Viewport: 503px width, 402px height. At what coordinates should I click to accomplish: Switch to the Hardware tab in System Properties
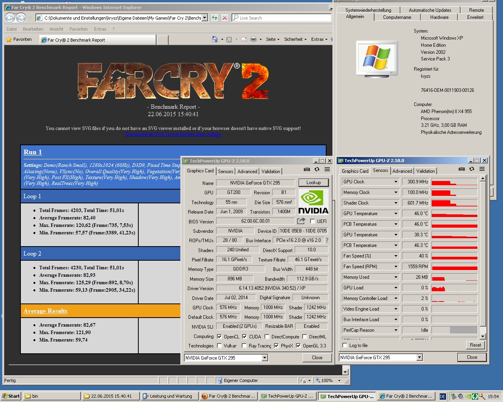(439, 17)
